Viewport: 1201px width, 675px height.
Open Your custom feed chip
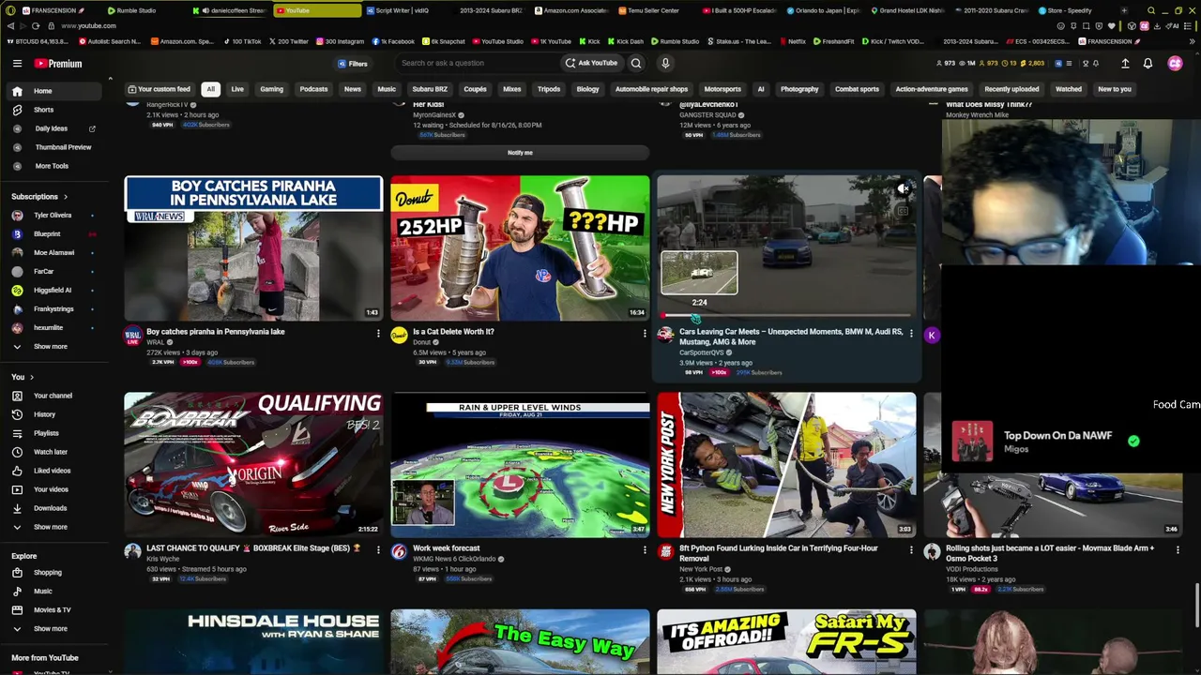[x=161, y=89]
